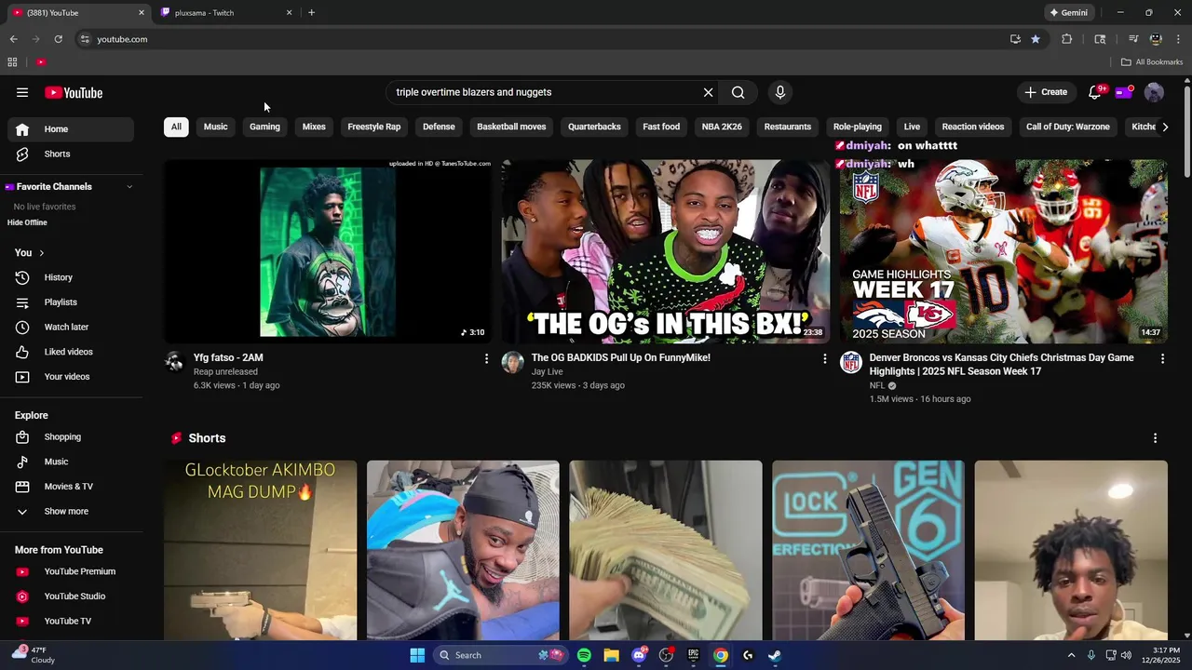Open Spotify from the taskbar
This screenshot has width=1192, height=670.
584,655
